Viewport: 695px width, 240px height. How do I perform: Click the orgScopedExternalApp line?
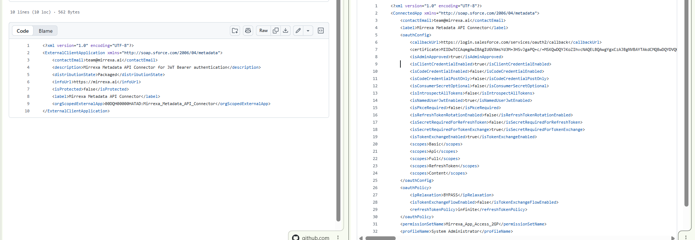161,104
